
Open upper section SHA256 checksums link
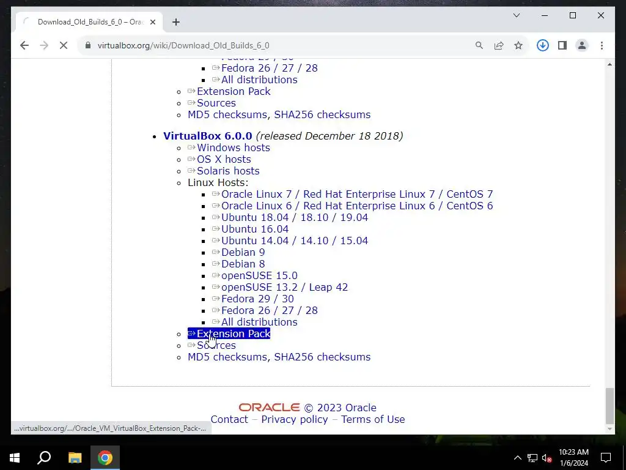(x=322, y=114)
